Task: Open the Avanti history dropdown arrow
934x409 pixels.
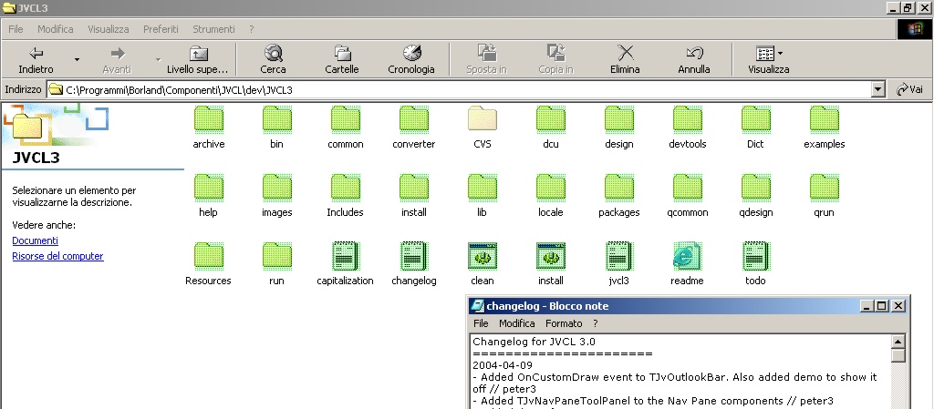Action: click(x=158, y=59)
